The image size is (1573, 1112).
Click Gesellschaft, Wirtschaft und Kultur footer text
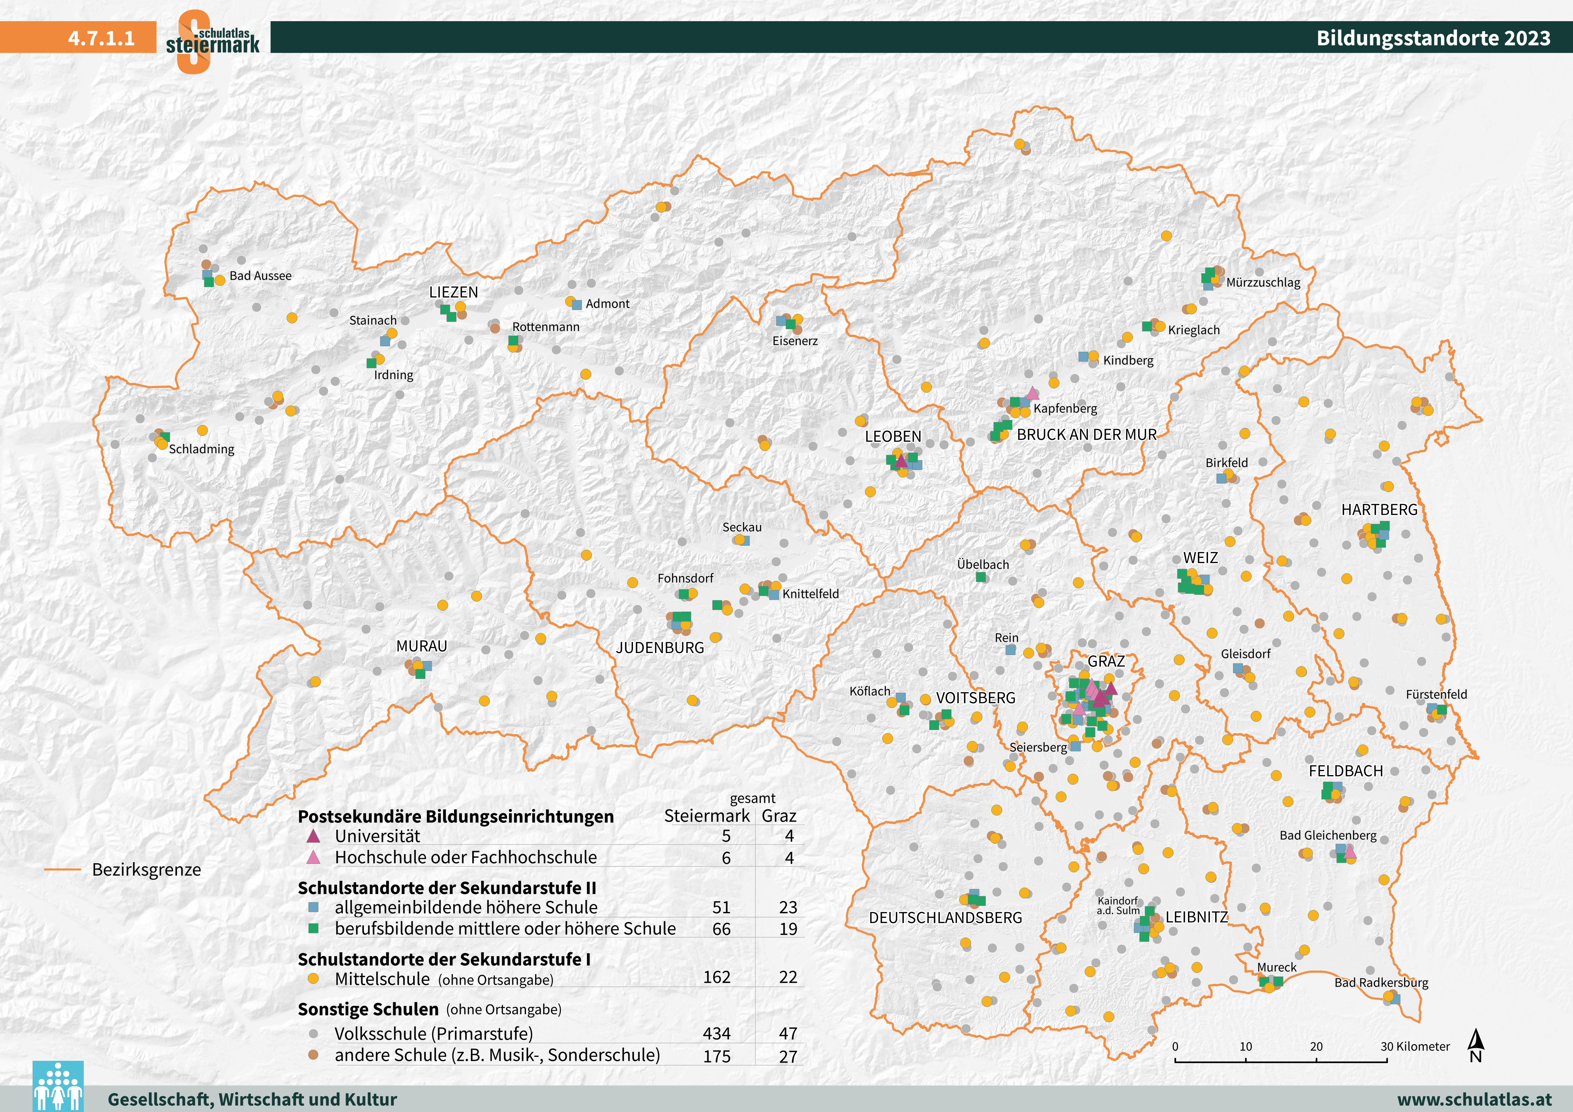(252, 1099)
